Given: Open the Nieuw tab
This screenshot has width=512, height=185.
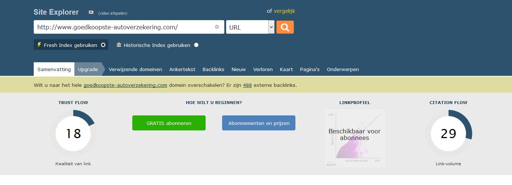Looking at the screenshot, I should 239,69.
